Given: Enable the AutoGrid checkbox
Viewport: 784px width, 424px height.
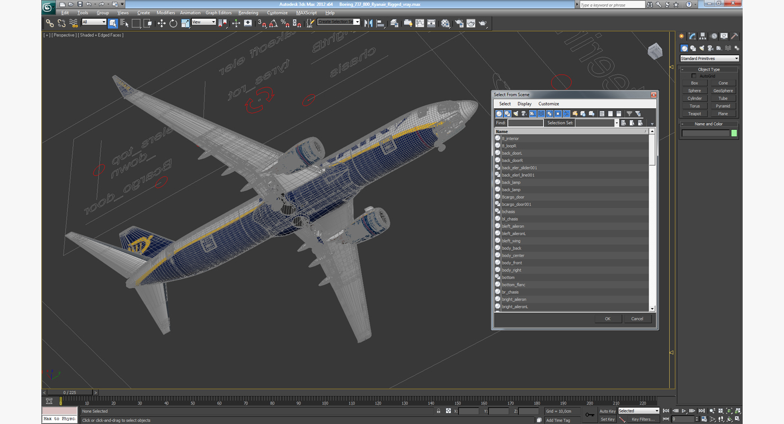Looking at the screenshot, I should tap(694, 76).
